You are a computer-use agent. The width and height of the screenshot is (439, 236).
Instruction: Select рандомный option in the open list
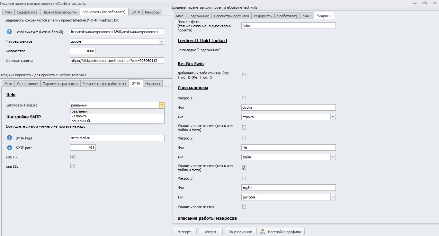81,121
